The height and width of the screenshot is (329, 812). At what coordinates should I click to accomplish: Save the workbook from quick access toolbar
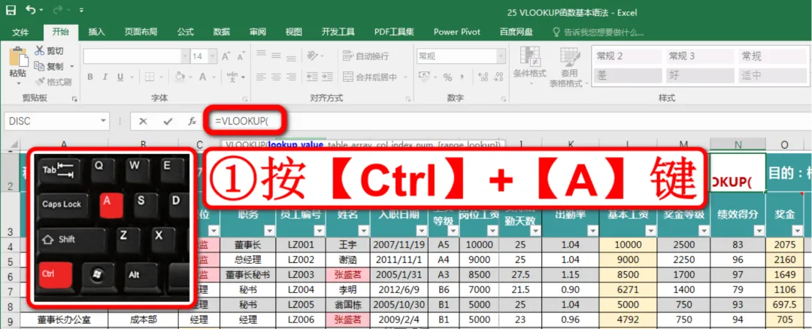(11, 10)
